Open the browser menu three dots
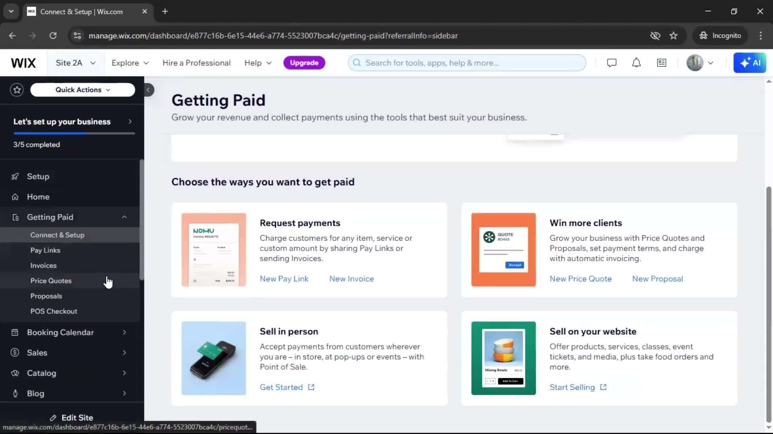 pos(761,36)
